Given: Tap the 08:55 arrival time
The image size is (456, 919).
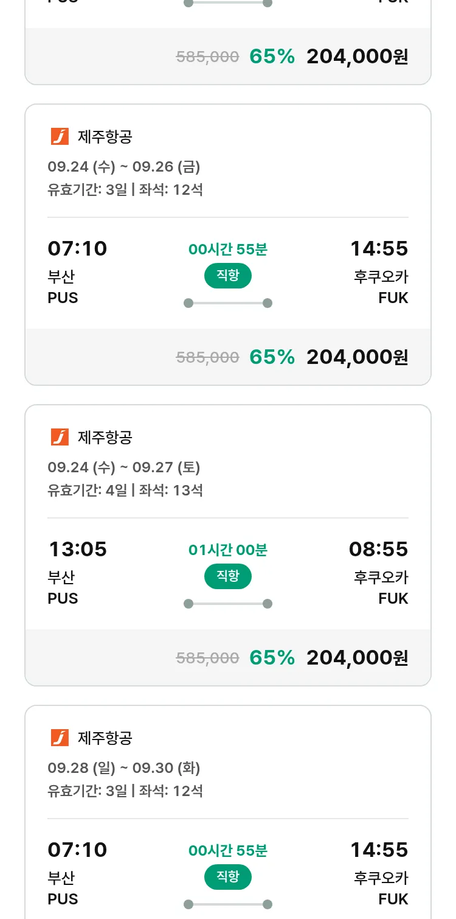Looking at the screenshot, I should coord(378,550).
